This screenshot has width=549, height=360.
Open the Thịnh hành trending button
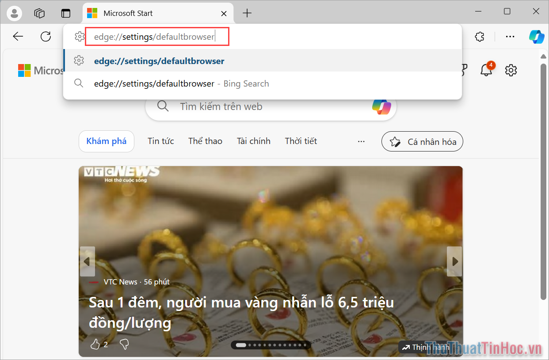pyautogui.click(x=426, y=347)
